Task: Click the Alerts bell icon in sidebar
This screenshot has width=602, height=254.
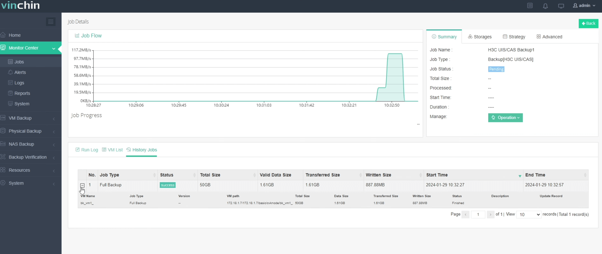Action: click(x=10, y=72)
